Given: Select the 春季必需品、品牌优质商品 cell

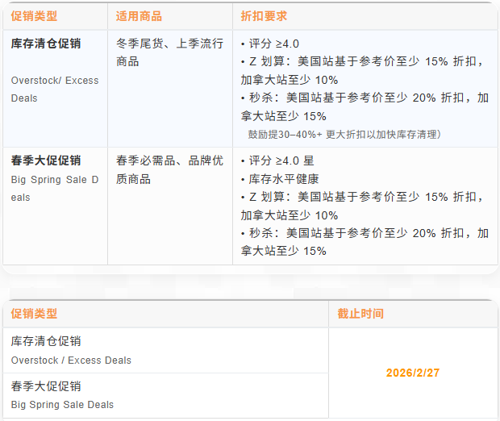Looking at the screenshot, I should (169, 169).
